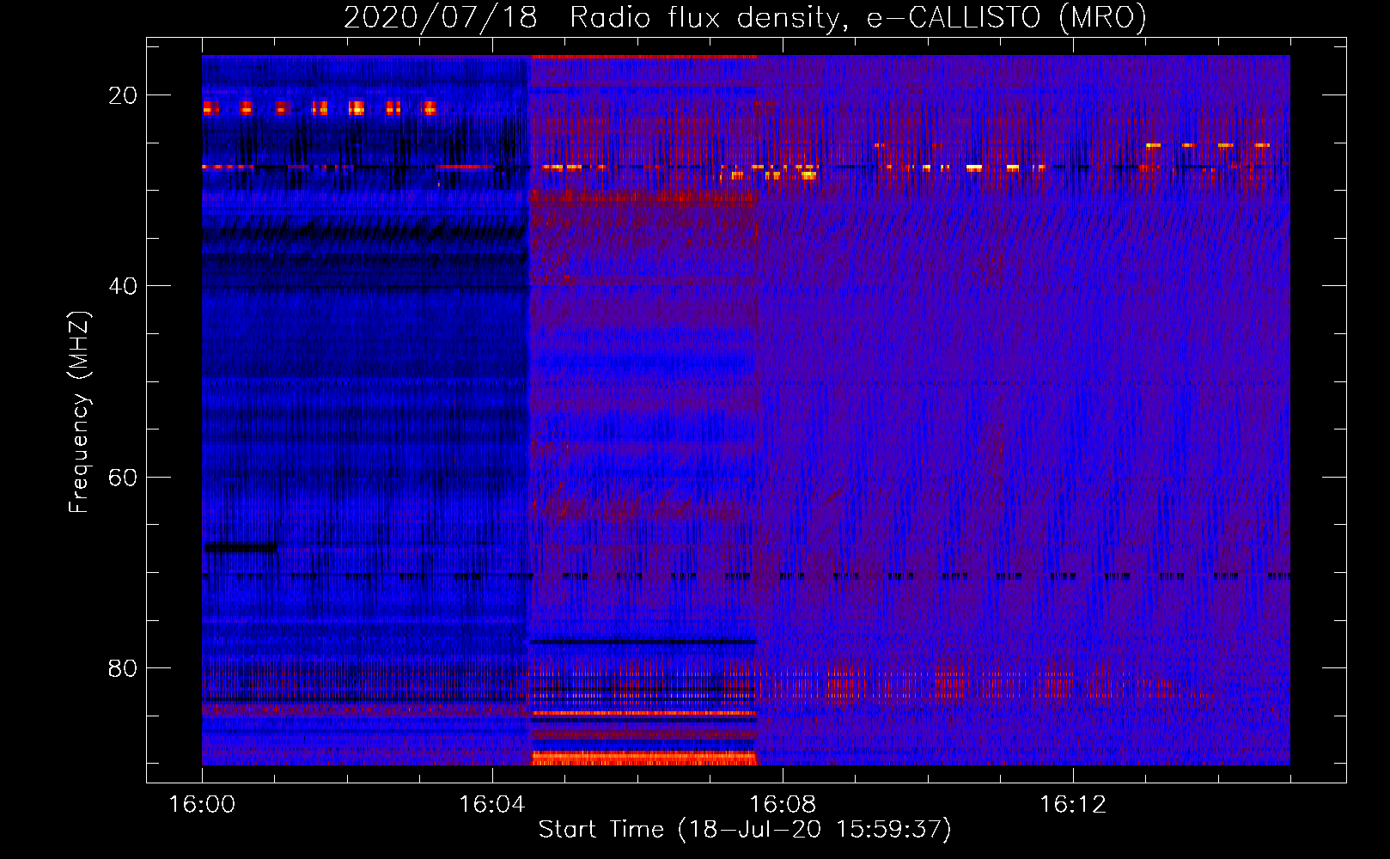Click the '16:08' time tick label
Screen dimensions: 1390x859
pyautogui.click(x=783, y=804)
